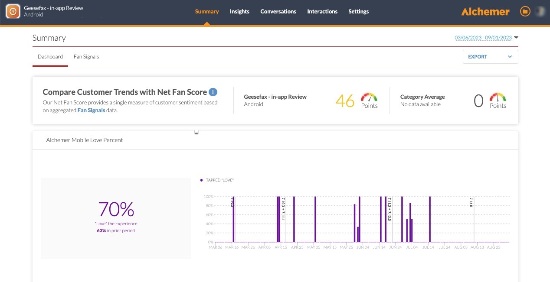Go to Conversations section
Screen dimensions: 550x282
tap(278, 12)
